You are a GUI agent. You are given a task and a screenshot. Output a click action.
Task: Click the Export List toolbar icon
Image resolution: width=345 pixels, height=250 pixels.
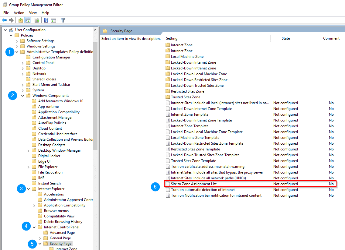[x=37, y=20]
